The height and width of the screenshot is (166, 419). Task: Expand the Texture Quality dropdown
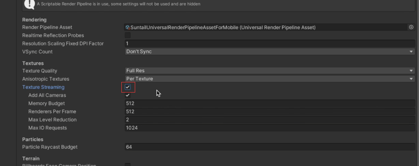point(270,71)
